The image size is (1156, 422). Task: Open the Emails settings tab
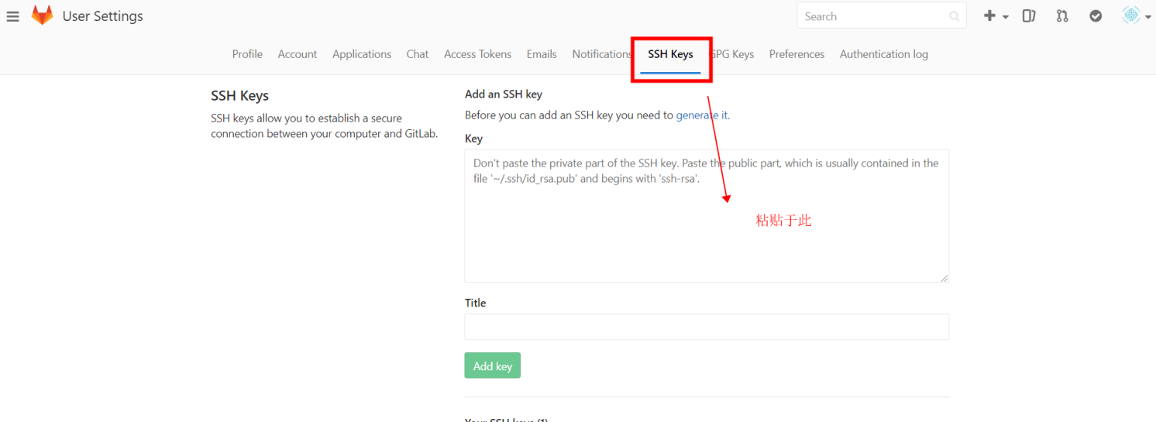542,54
